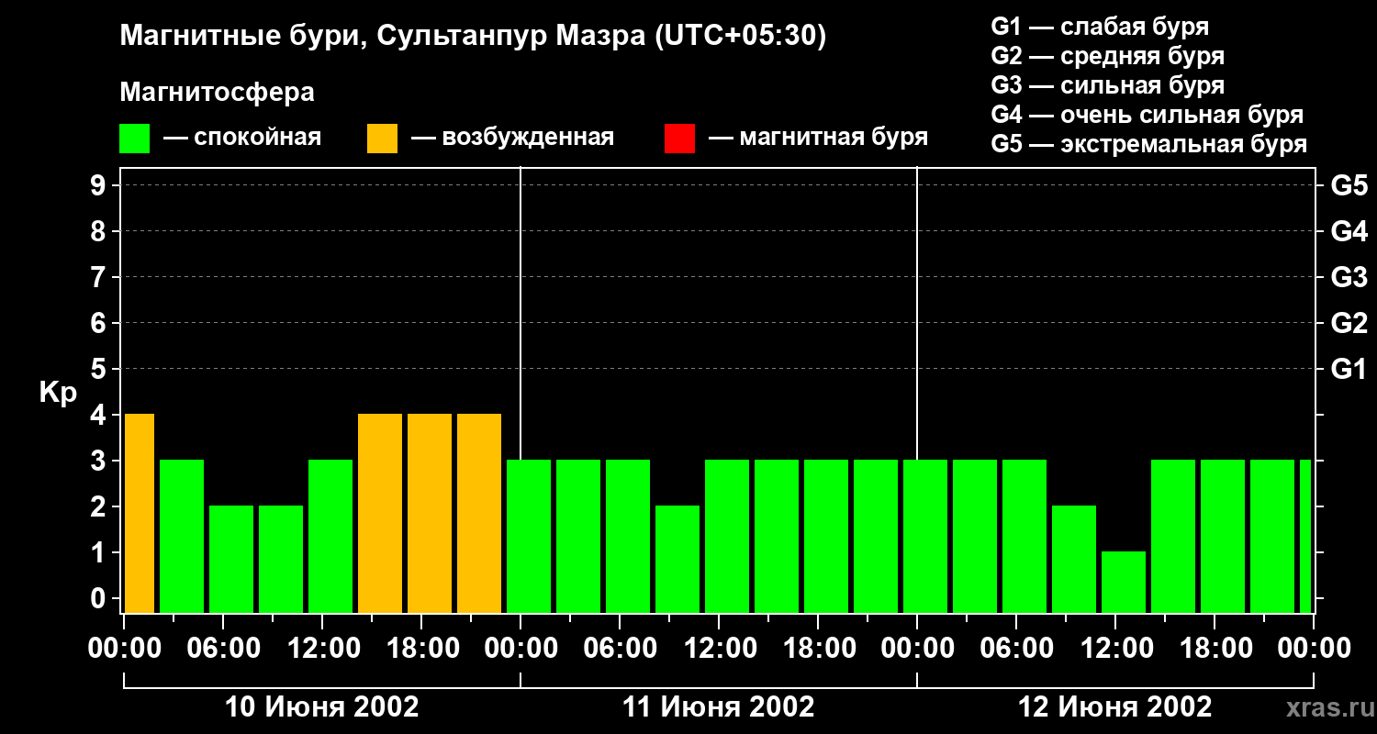Click the G1 label on right axis

[x=1349, y=370]
